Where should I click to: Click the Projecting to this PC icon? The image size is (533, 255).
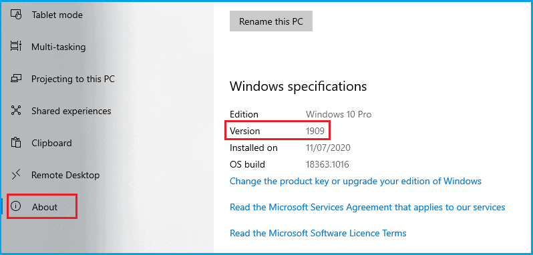tap(16, 79)
